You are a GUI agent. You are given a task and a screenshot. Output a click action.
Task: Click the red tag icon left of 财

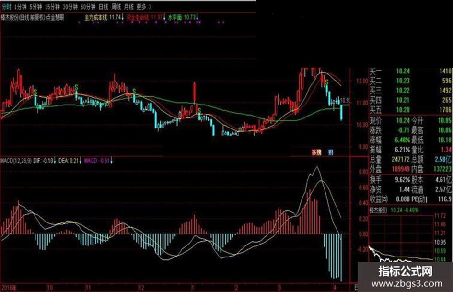[x=316, y=152]
